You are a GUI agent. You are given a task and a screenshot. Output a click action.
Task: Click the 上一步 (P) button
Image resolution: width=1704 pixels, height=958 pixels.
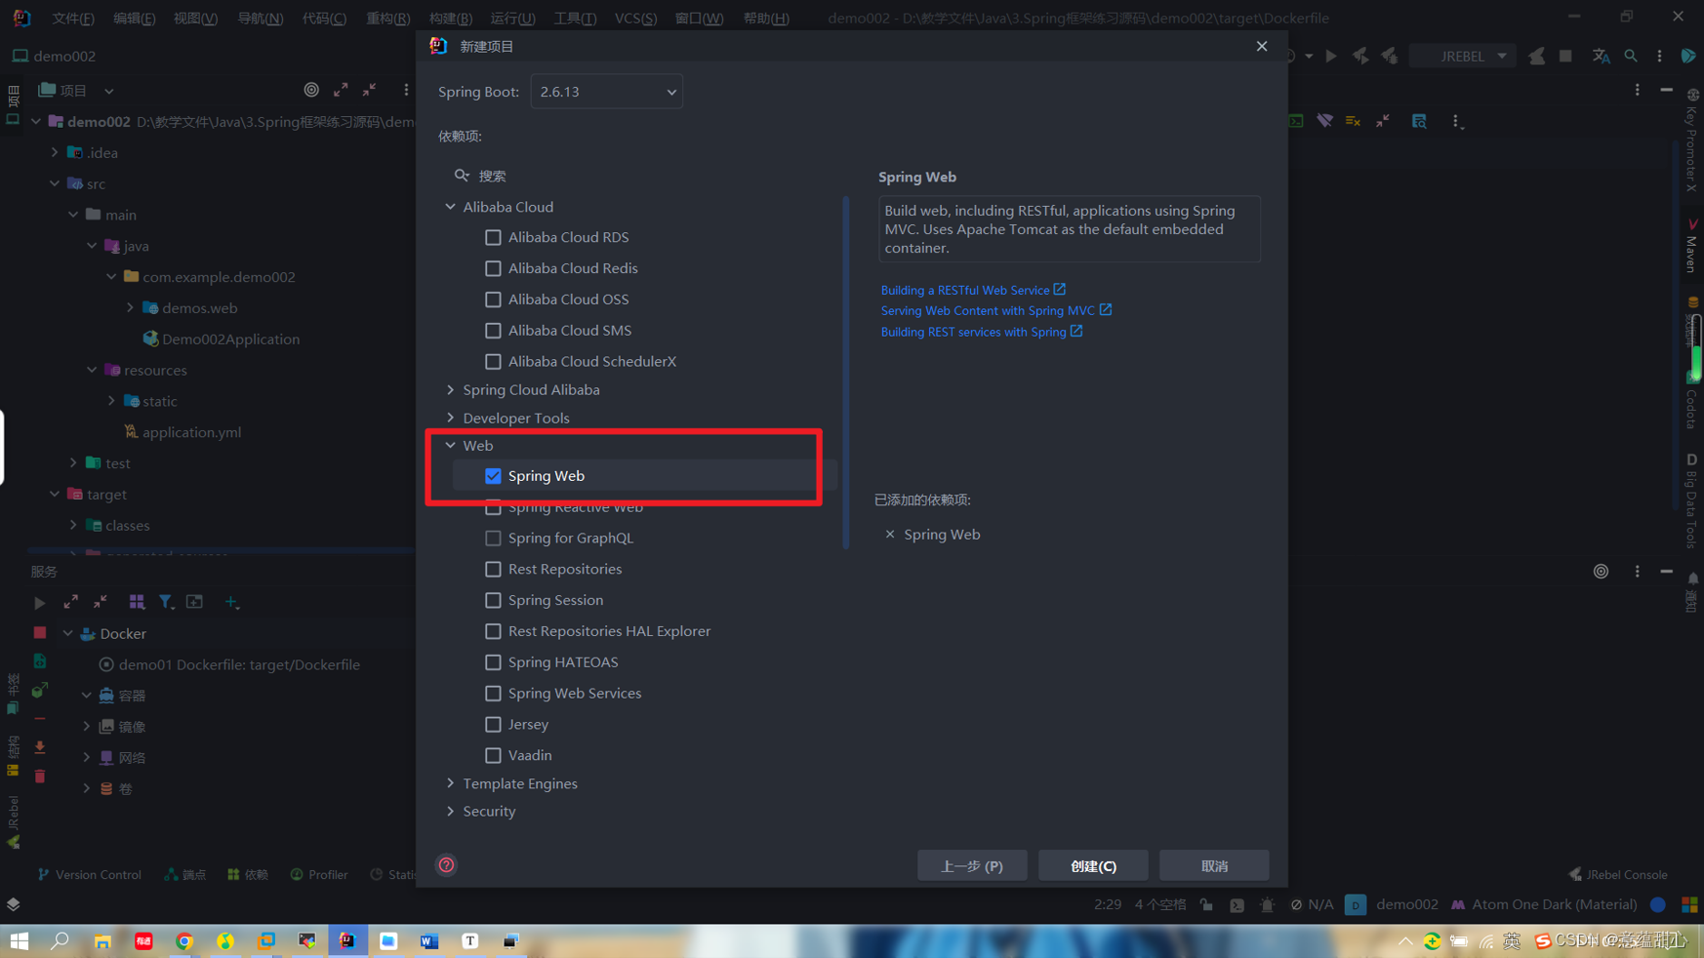[x=972, y=865]
